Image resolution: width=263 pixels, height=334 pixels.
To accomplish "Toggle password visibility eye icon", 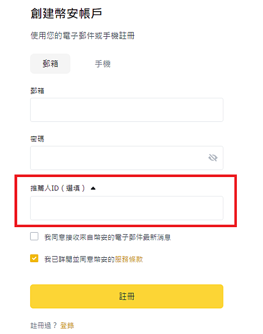I will (213, 158).
